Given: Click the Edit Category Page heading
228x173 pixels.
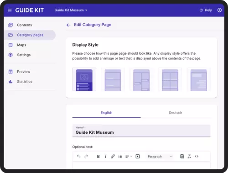Looking at the screenshot, I should [93, 25].
